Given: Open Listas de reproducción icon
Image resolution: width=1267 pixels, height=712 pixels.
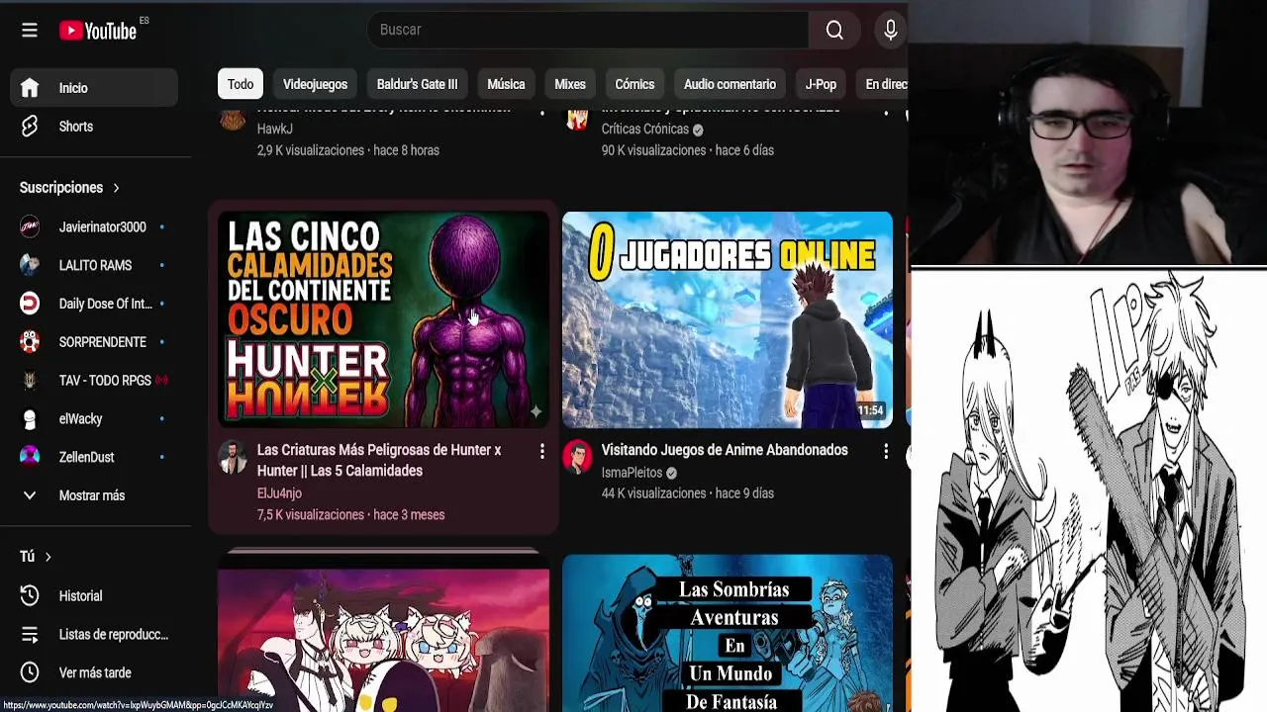Looking at the screenshot, I should (x=30, y=635).
